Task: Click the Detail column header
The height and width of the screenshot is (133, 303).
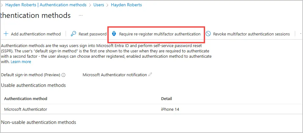Action: coord(166,98)
